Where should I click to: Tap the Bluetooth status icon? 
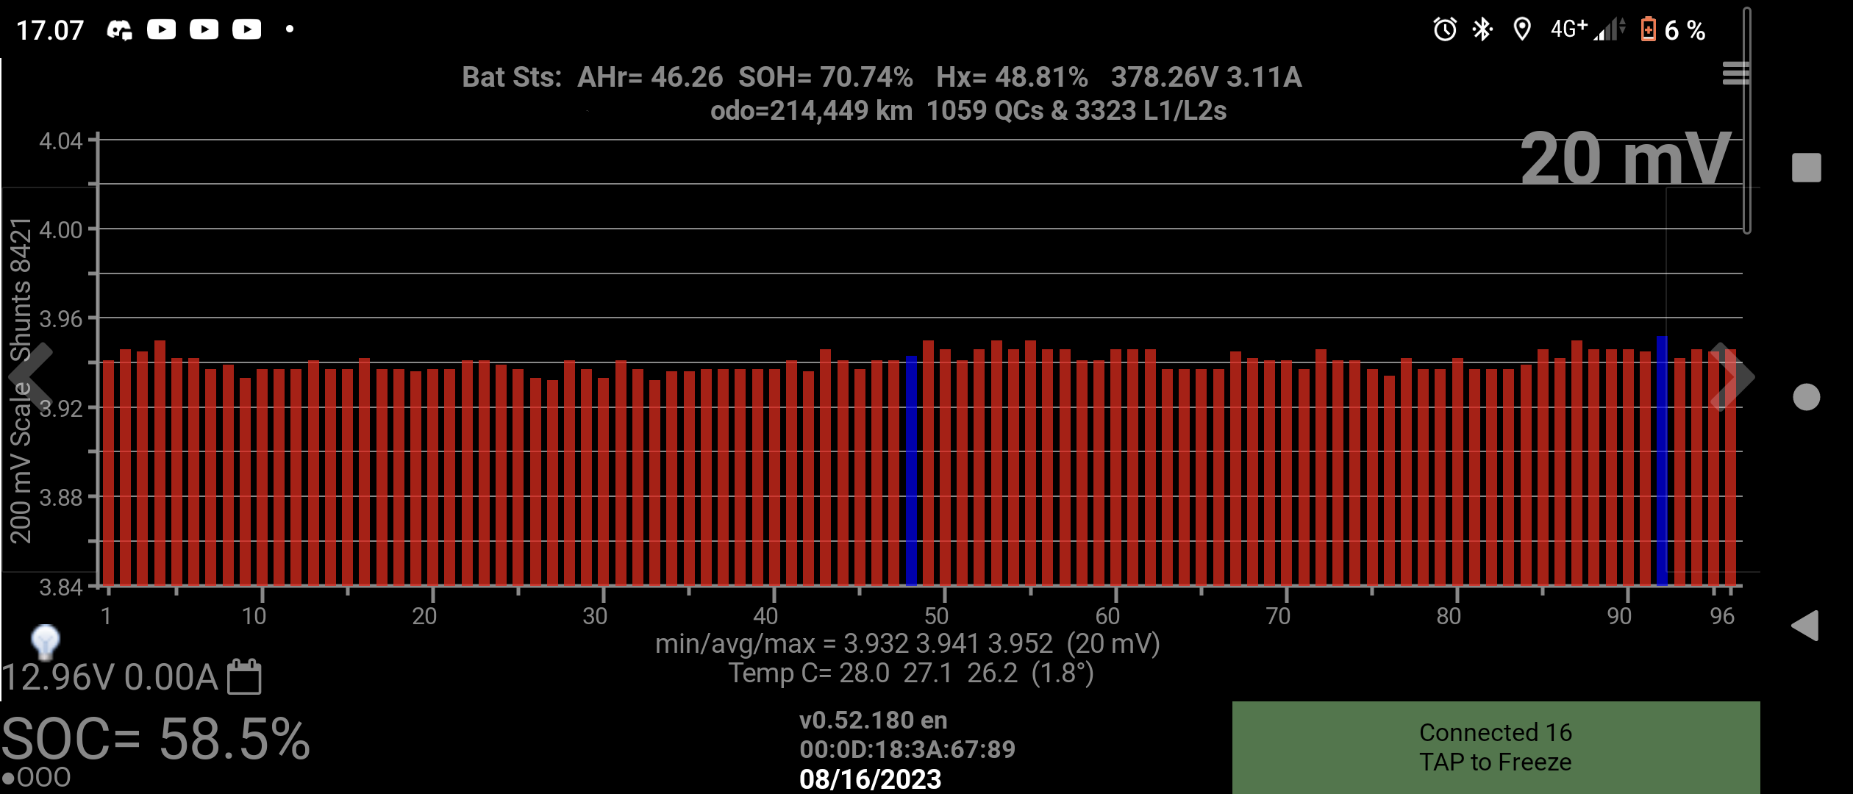point(1482,29)
